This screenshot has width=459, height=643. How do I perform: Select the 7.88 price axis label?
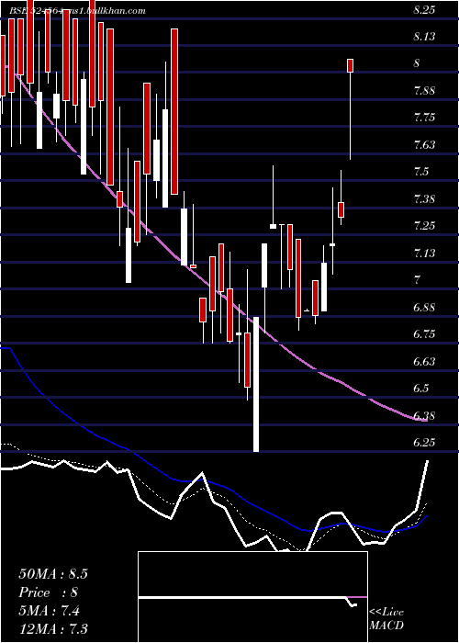(424, 91)
